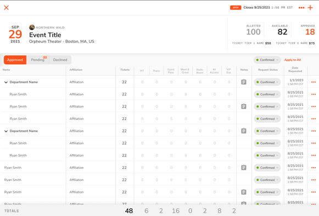The height and width of the screenshot is (216, 319).
Task: Click the Notes column header
Action: point(244,70)
